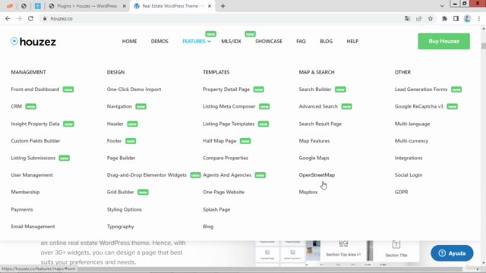This screenshot has height=273, width=486.
Task: Open the Header design link
Action: [115, 124]
